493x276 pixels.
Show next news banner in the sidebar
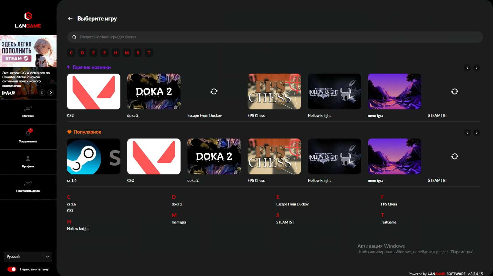click(51, 92)
